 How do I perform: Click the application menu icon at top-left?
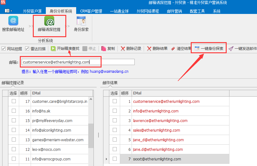click(x=8, y=11)
